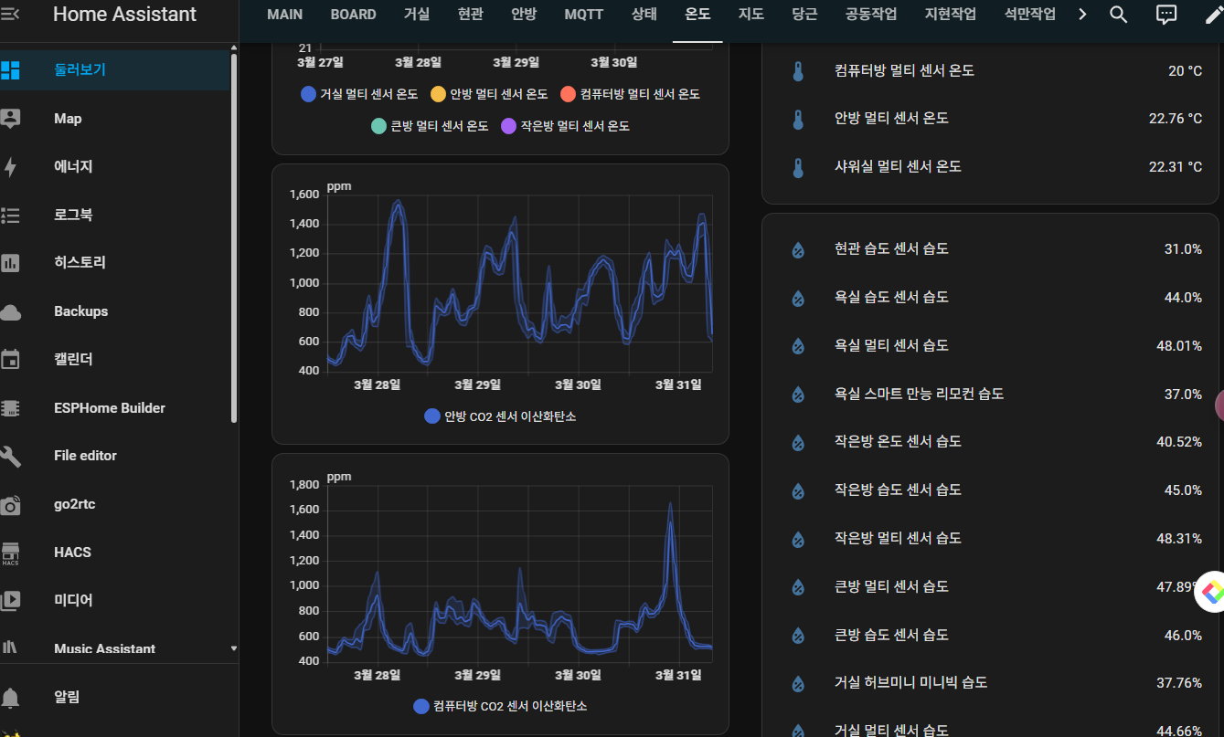Click humidity icon for 작은방 온도 센서 습도
The image size is (1224, 737).
[x=798, y=442]
